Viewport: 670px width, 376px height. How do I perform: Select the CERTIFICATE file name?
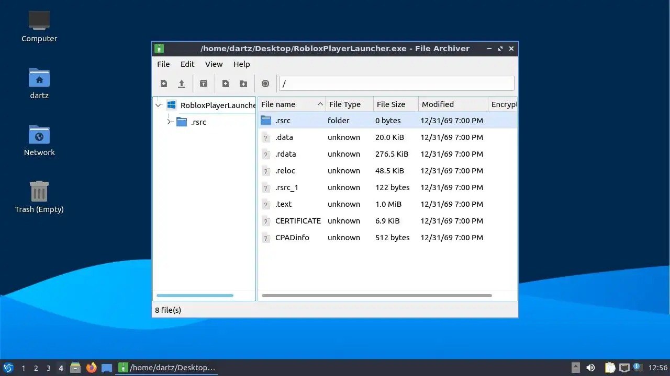[298, 221]
